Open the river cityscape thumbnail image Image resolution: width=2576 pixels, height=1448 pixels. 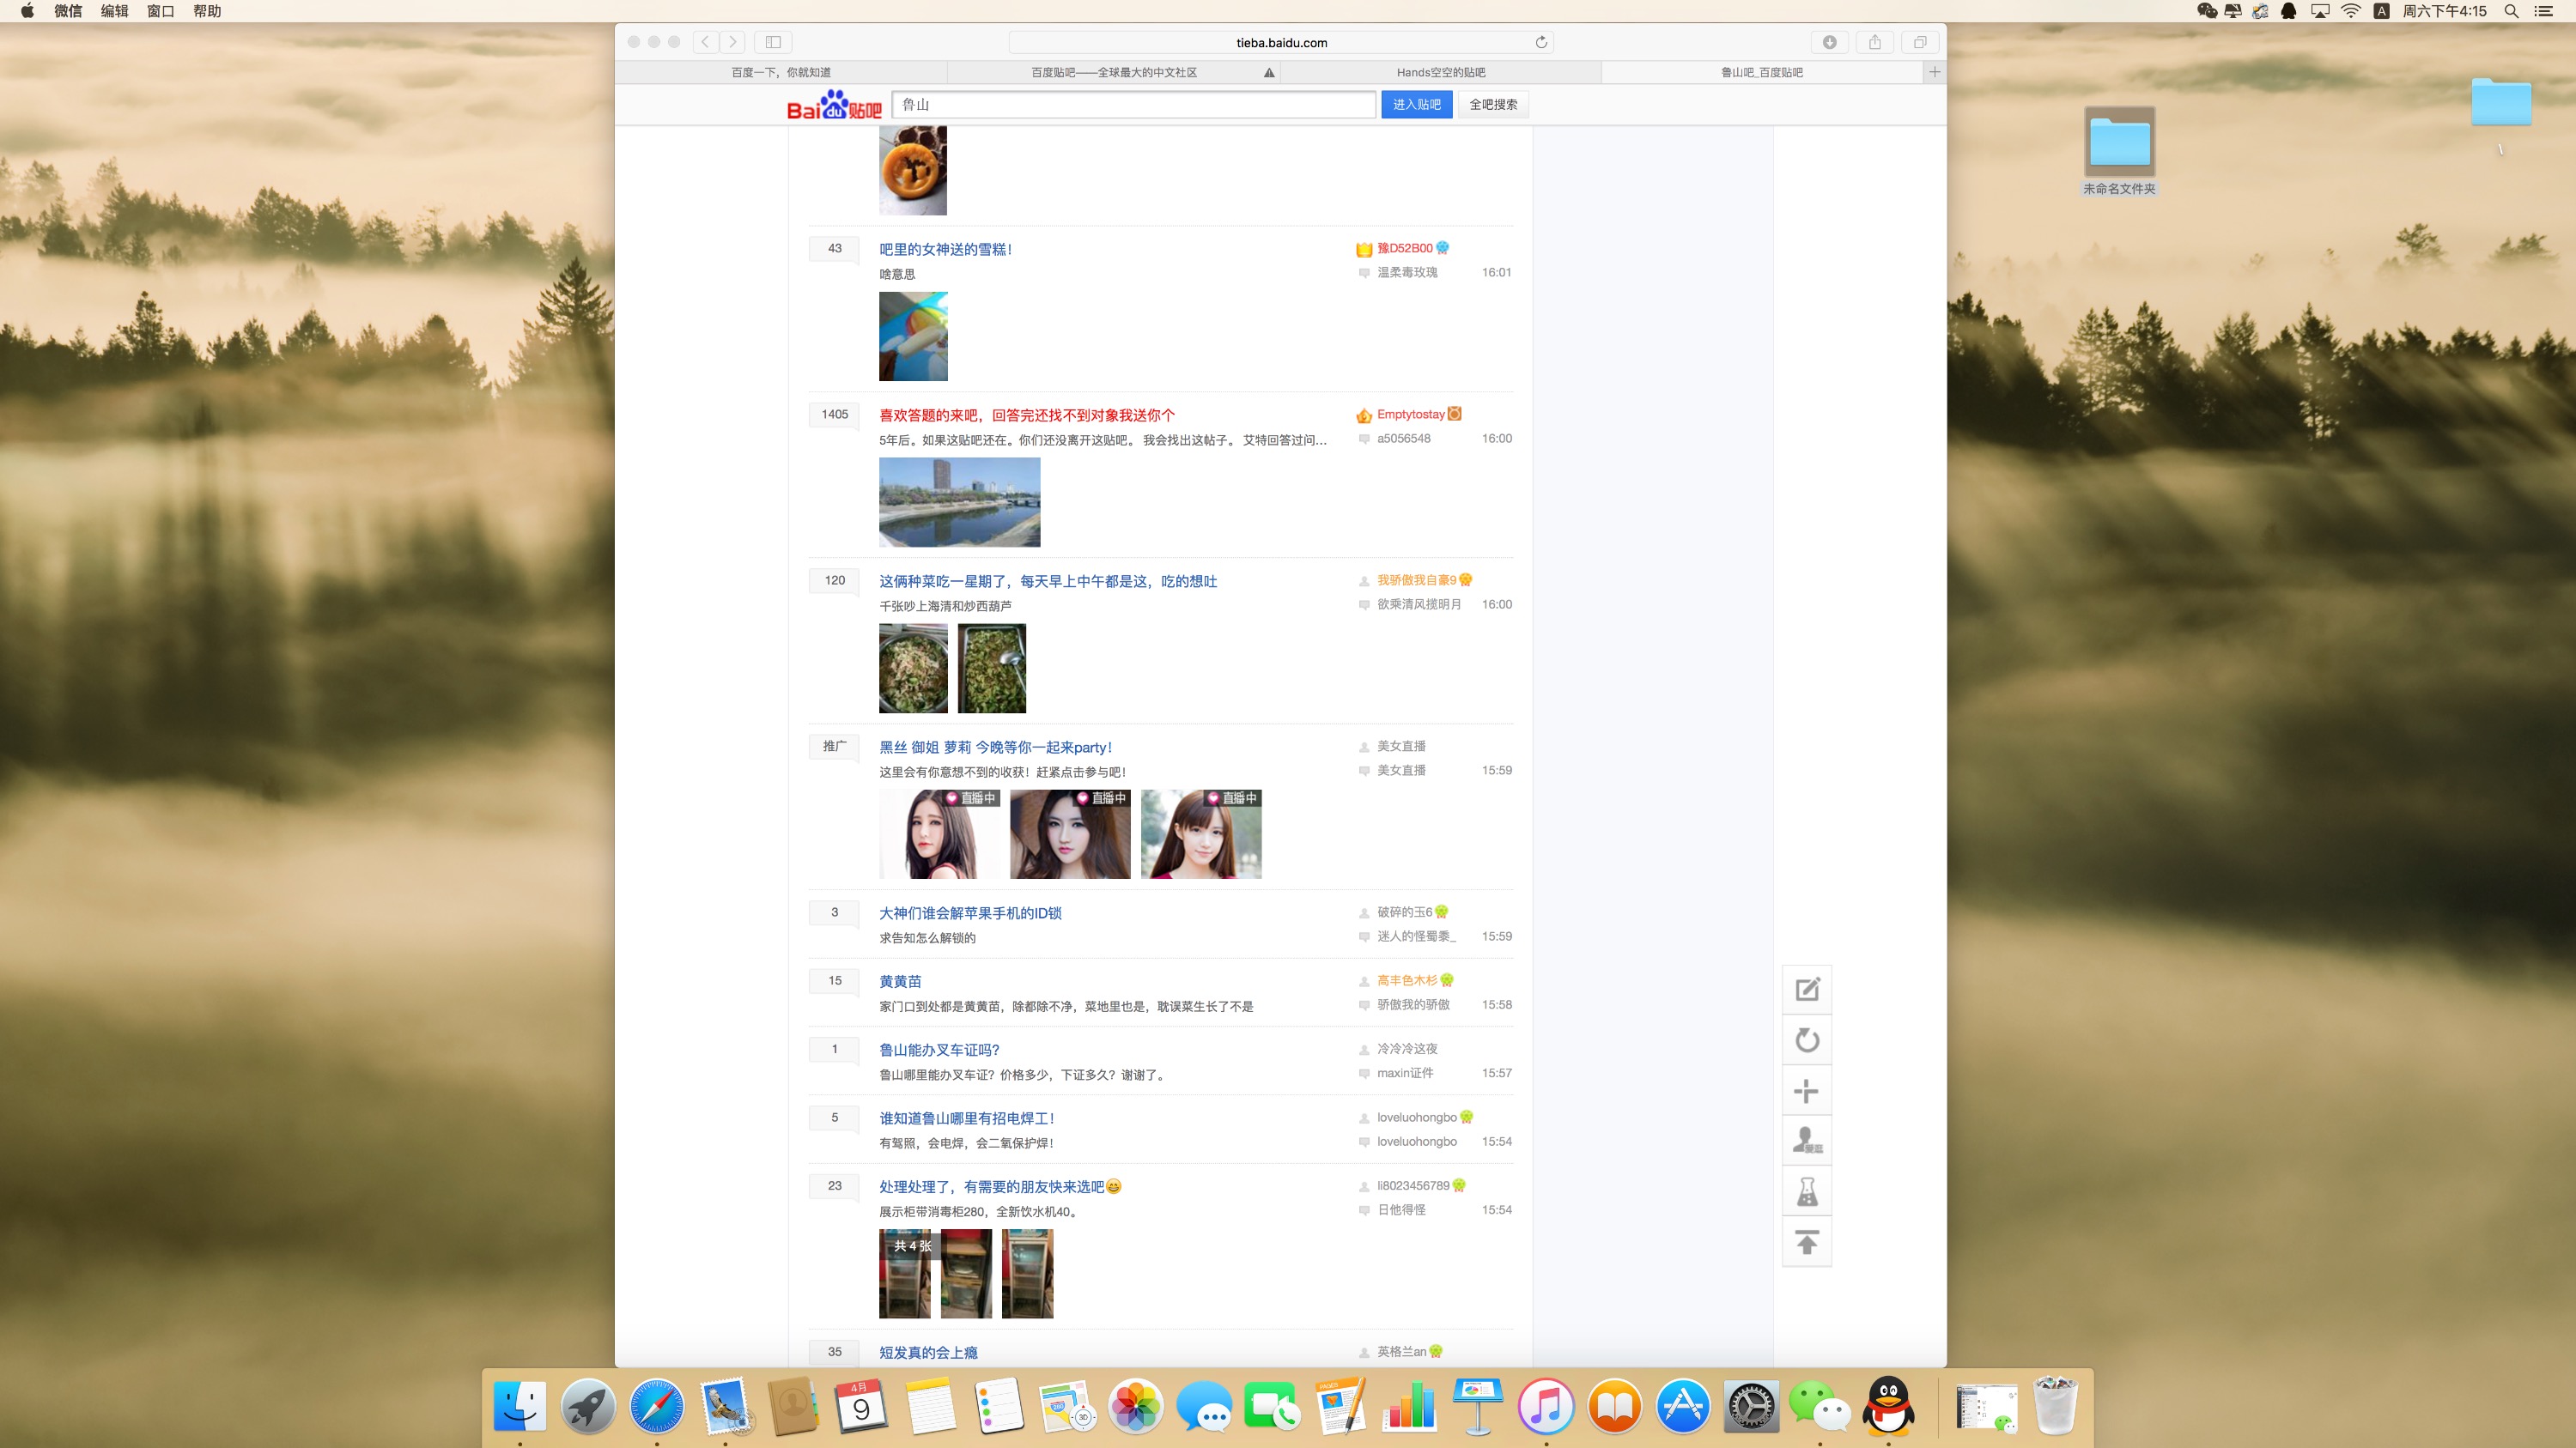click(x=959, y=501)
